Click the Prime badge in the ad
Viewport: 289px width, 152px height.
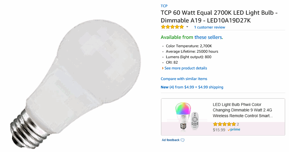[x=234, y=130]
